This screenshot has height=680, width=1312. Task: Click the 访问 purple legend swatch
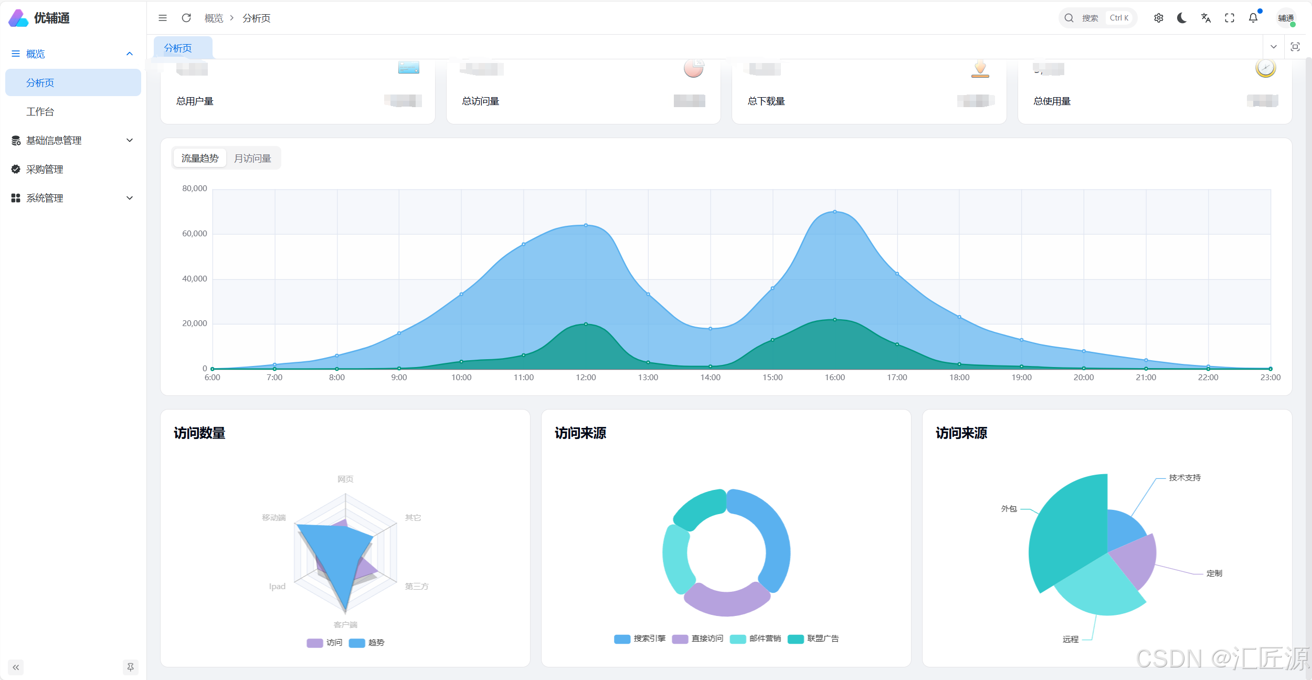315,643
